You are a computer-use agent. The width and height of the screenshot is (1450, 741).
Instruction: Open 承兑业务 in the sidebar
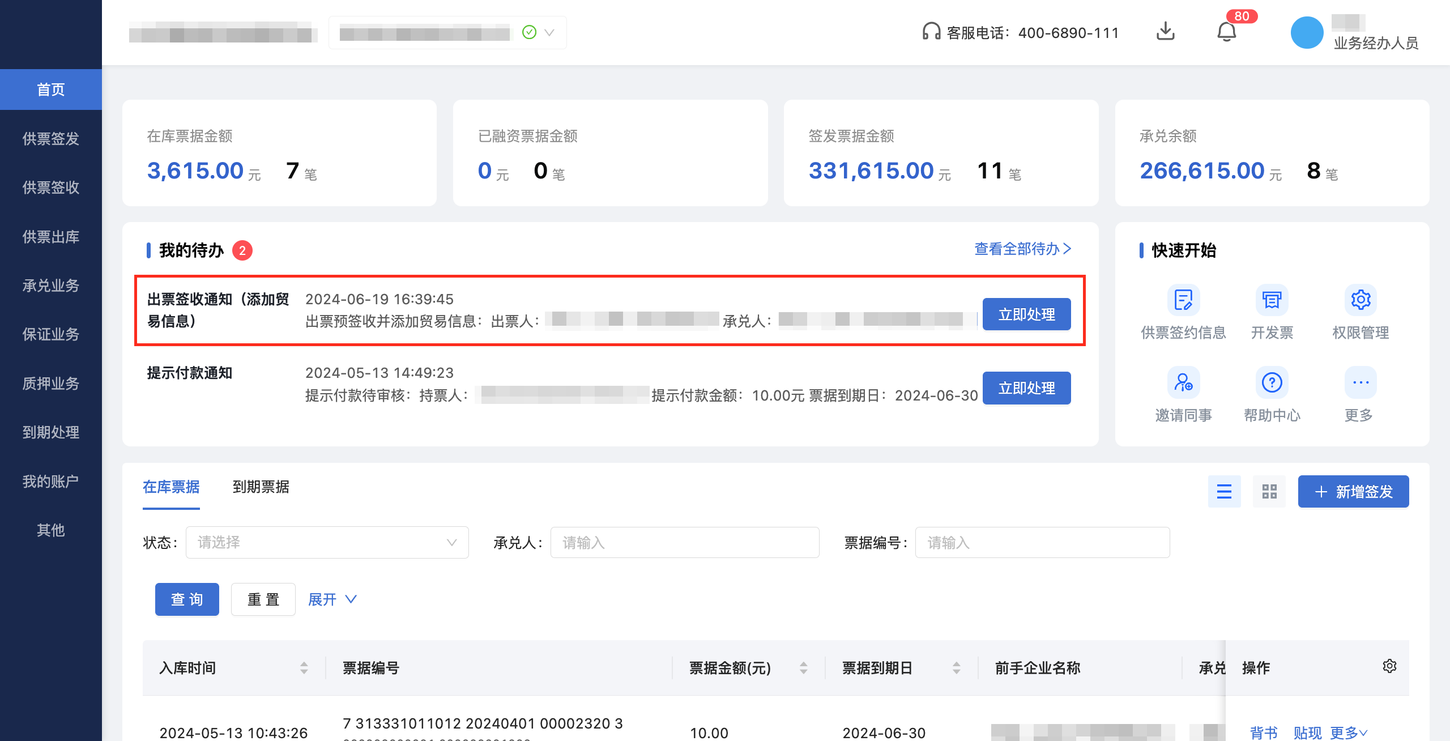coord(50,286)
